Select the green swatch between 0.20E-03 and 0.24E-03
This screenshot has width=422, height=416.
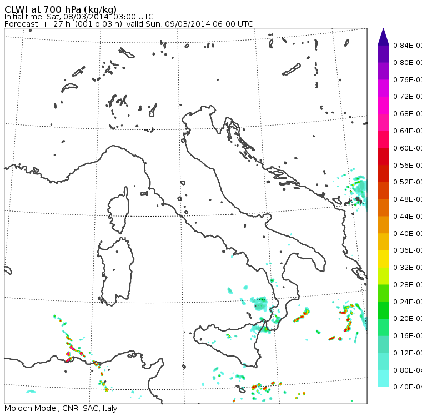click(383, 310)
